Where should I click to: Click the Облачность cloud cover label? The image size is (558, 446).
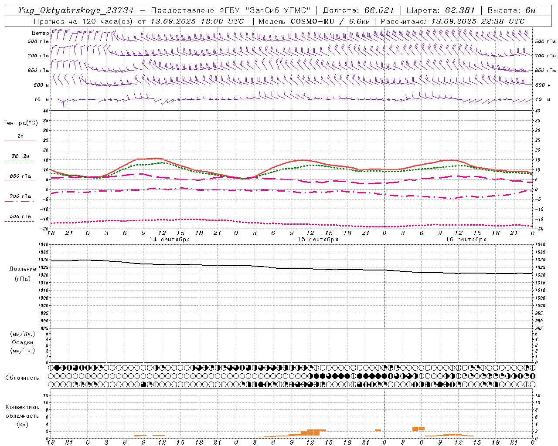[22, 378]
